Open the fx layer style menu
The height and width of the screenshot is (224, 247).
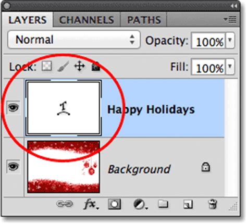[x=91, y=204]
